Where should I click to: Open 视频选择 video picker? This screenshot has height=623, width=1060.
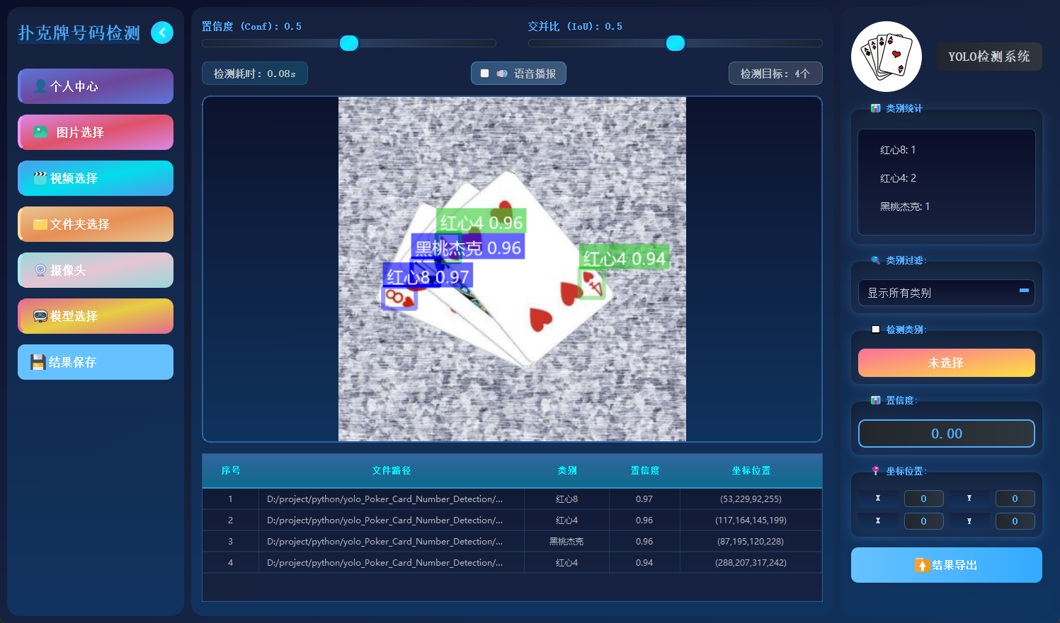click(x=96, y=178)
